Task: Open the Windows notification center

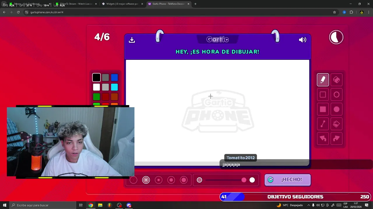Action: coord(367,205)
